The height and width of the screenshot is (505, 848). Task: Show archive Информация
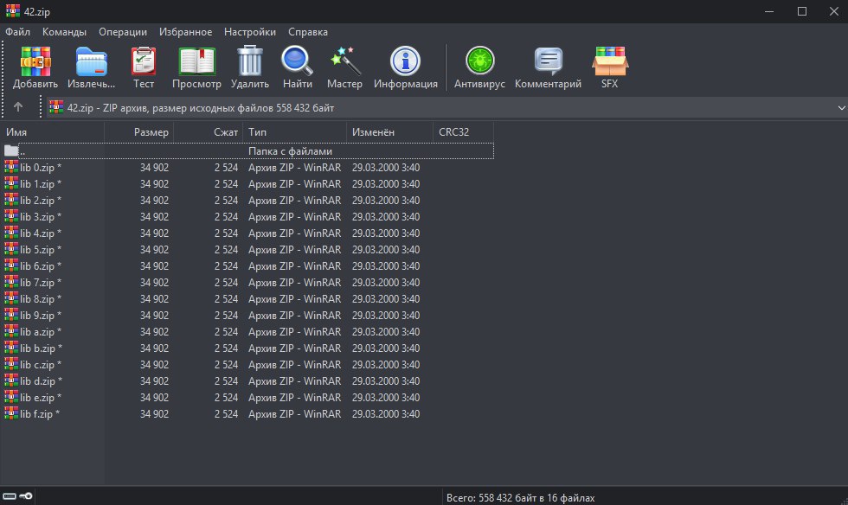click(x=405, y=61)
